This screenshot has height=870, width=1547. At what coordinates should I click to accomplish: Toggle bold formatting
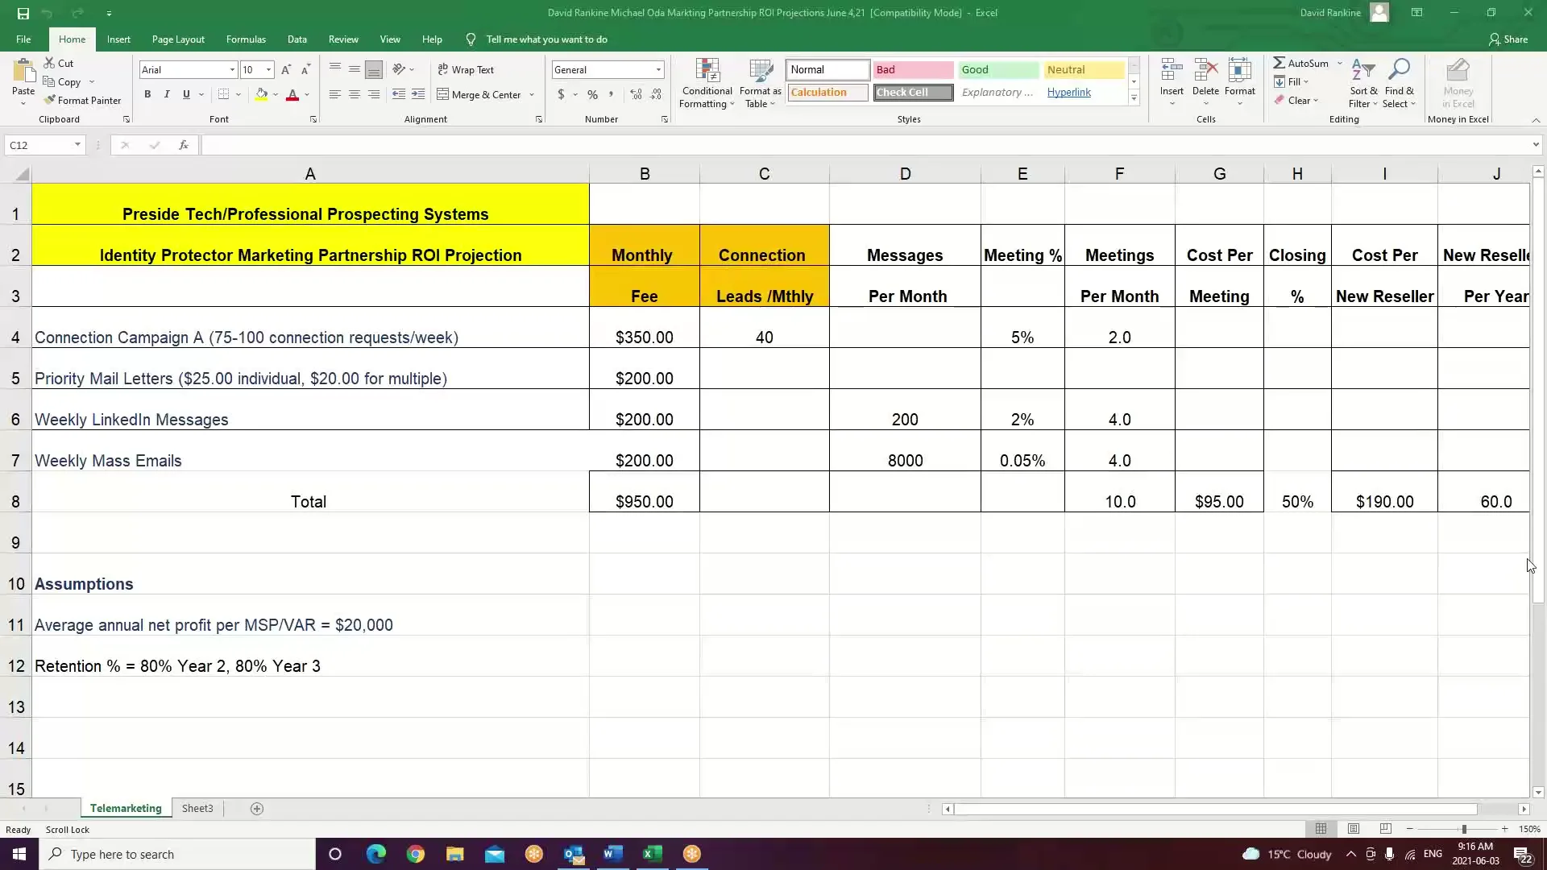pyautogui.click(x=147, y=94)
